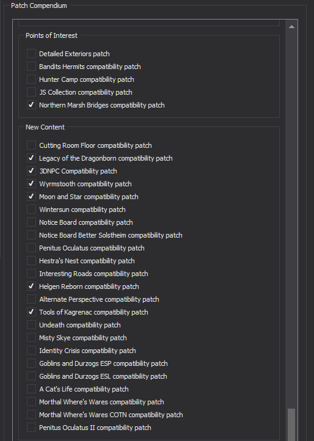Deselect Moon and Star compatibility patch
The width and height of the screenshot is (314, 441).
click(x=31, y=197)
